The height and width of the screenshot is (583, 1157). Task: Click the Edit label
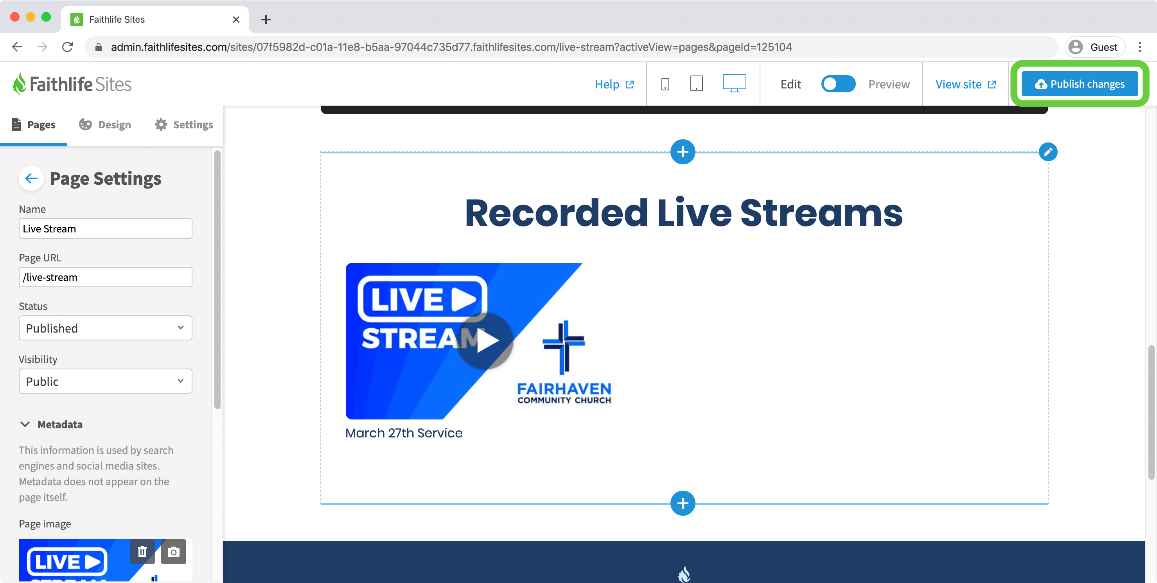(x=790, y=84)
